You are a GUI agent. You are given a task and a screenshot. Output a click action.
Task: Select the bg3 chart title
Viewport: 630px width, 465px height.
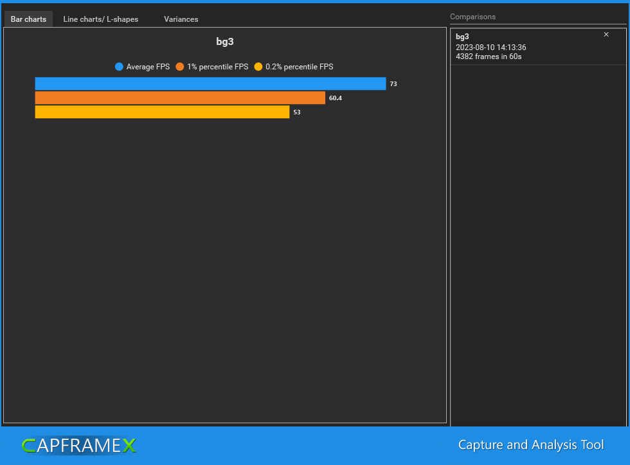224,41
